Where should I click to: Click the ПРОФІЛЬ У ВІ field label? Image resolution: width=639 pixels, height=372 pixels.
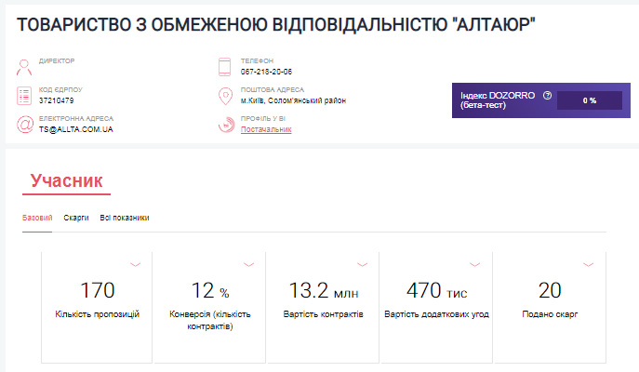click(263, 118)
